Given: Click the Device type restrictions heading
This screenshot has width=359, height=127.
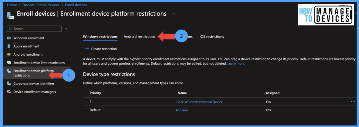Looking at the screenshot, I should [x=109, y=74].
